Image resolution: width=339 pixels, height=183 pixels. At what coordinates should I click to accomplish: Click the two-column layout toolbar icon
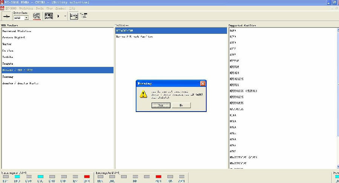(74, 16)
